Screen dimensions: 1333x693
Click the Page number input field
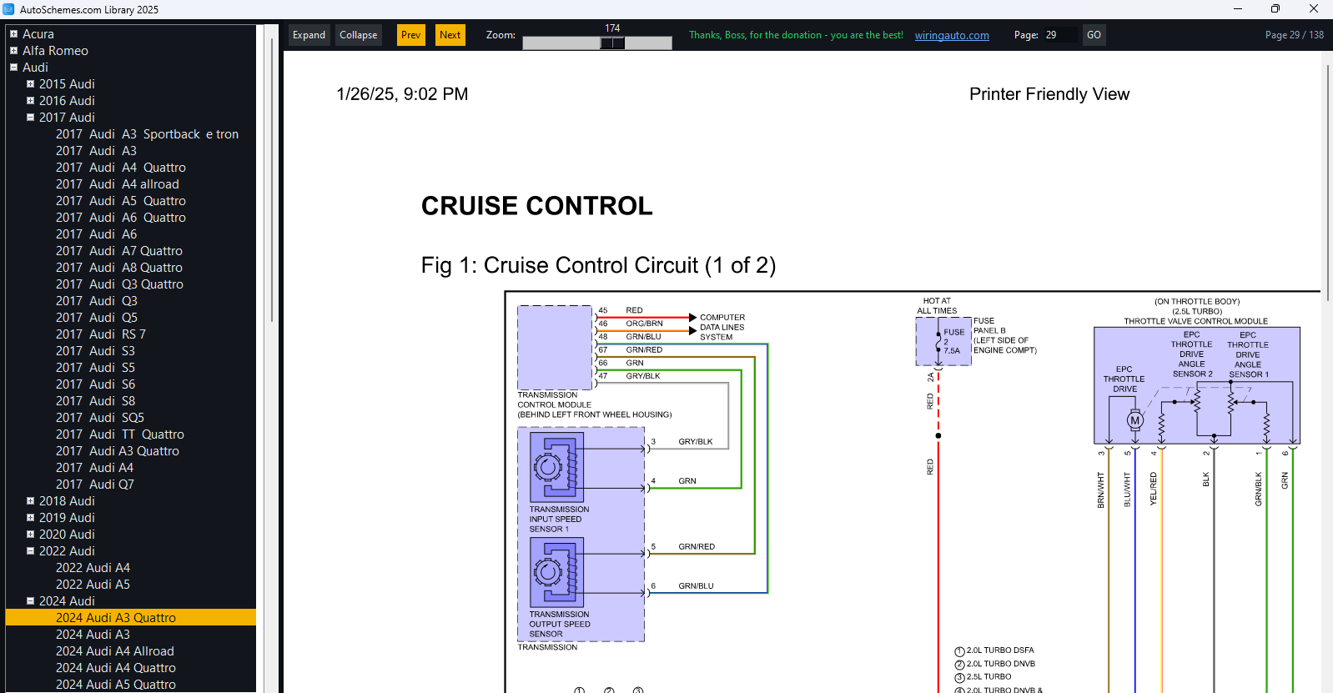pos(1059,35)
